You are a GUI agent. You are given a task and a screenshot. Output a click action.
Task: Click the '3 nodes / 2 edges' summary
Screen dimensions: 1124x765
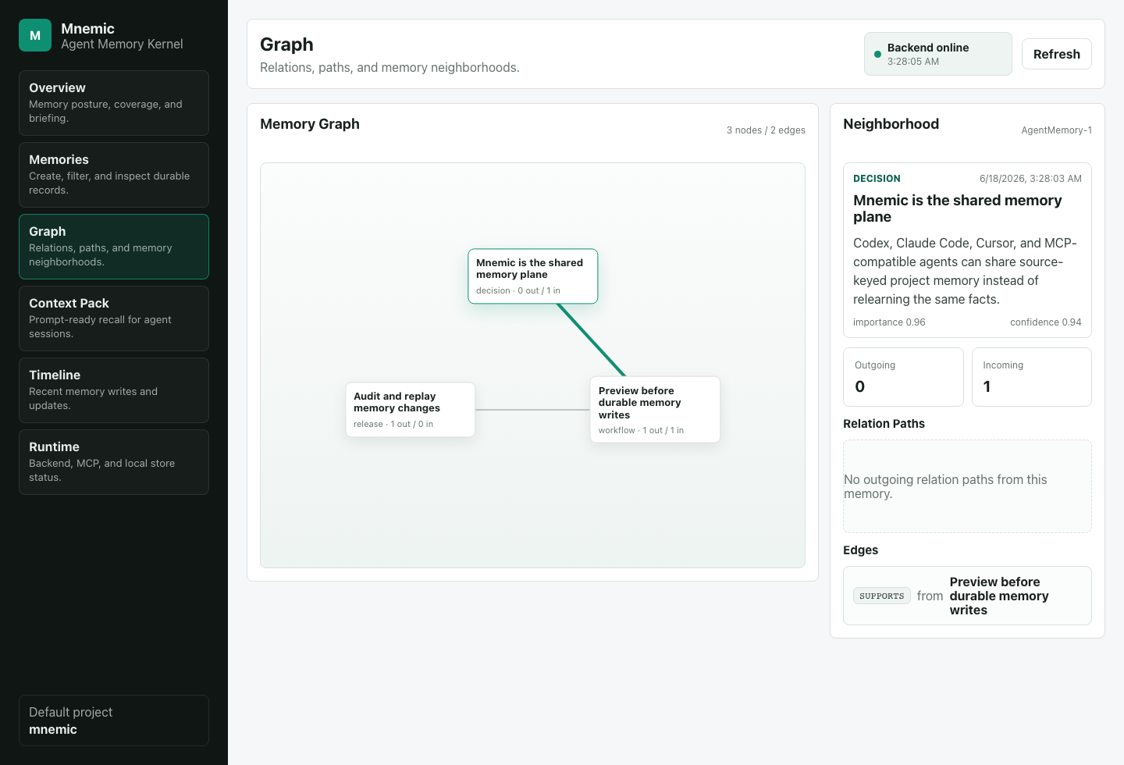(x=766, y=130)
